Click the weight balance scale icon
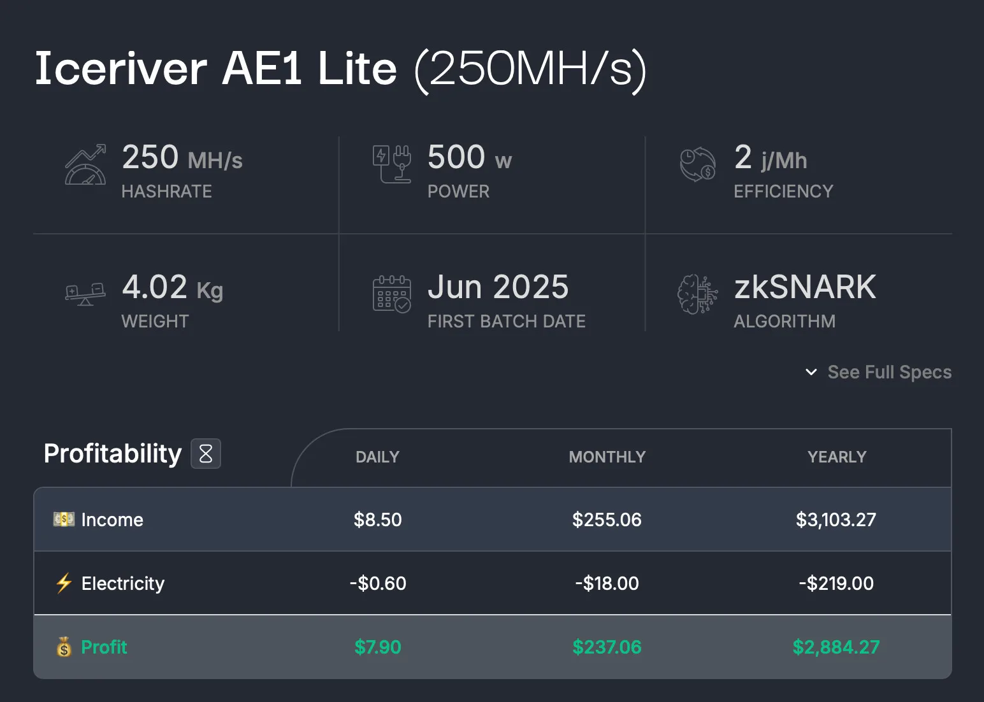 85,294
